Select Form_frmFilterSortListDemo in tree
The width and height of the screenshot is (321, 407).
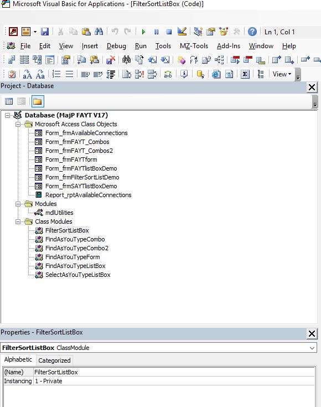[x=82, y=177]
